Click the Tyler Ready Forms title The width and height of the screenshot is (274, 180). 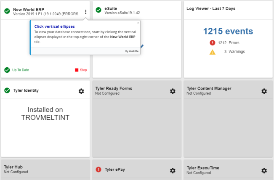[114, 88]
